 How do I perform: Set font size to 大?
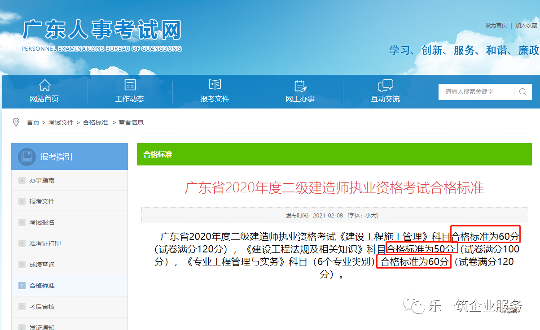pyautogui.click(x=373, y=216)
